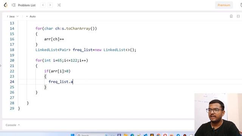Image resolution: width=242 pixels, height=136 pixels.
Task: Click the Premium button
Action: (x=224, y=5)
